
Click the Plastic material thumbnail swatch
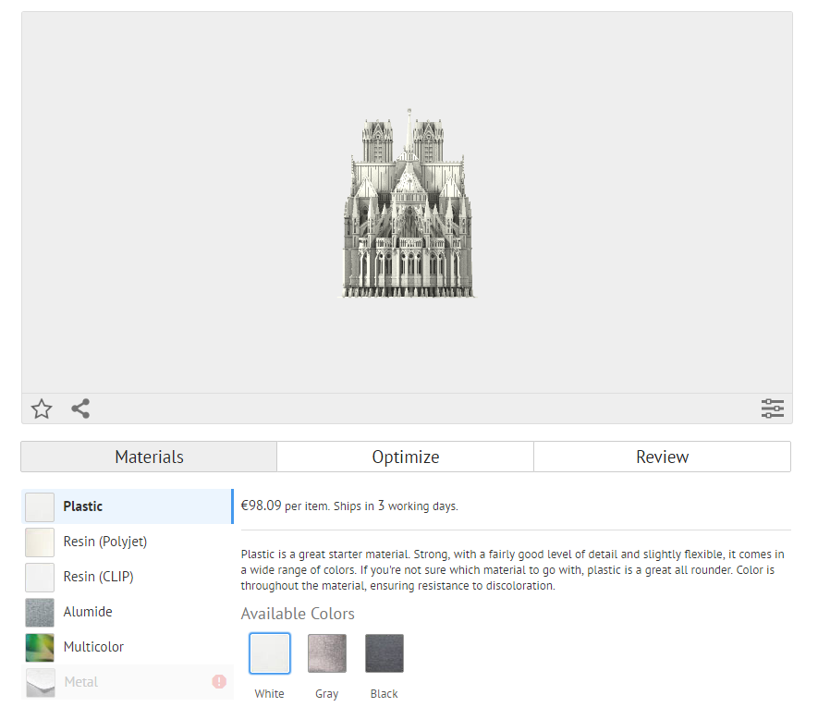click(x=40, y=506)
